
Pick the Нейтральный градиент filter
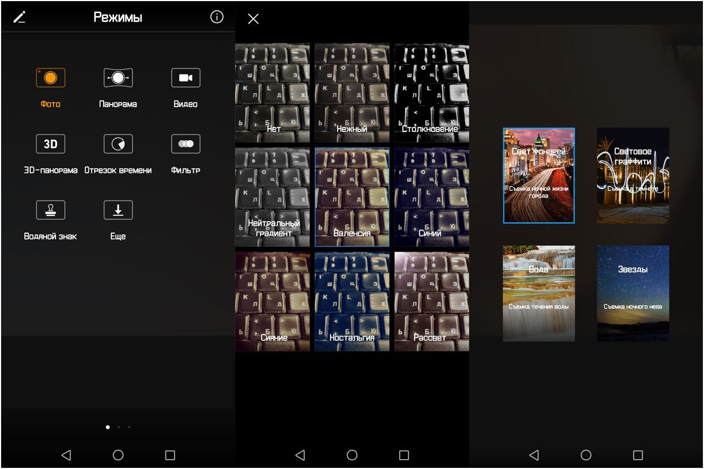(272, 197)
